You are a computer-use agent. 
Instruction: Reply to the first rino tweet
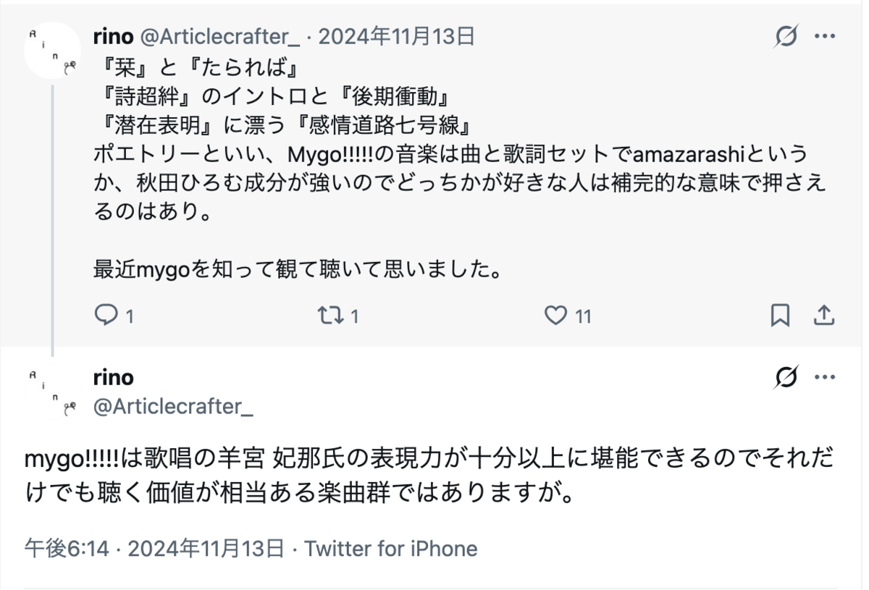[x=107, y=315]
